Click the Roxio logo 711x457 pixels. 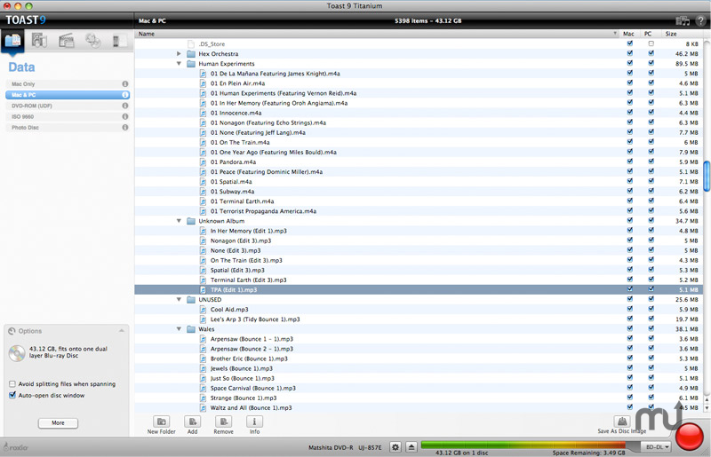point(16,447)
